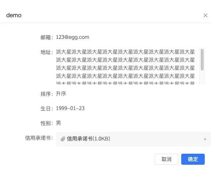Viewport: 211px width, 175px height.
Task: Click the 升序 sort value
Action: 61,94
